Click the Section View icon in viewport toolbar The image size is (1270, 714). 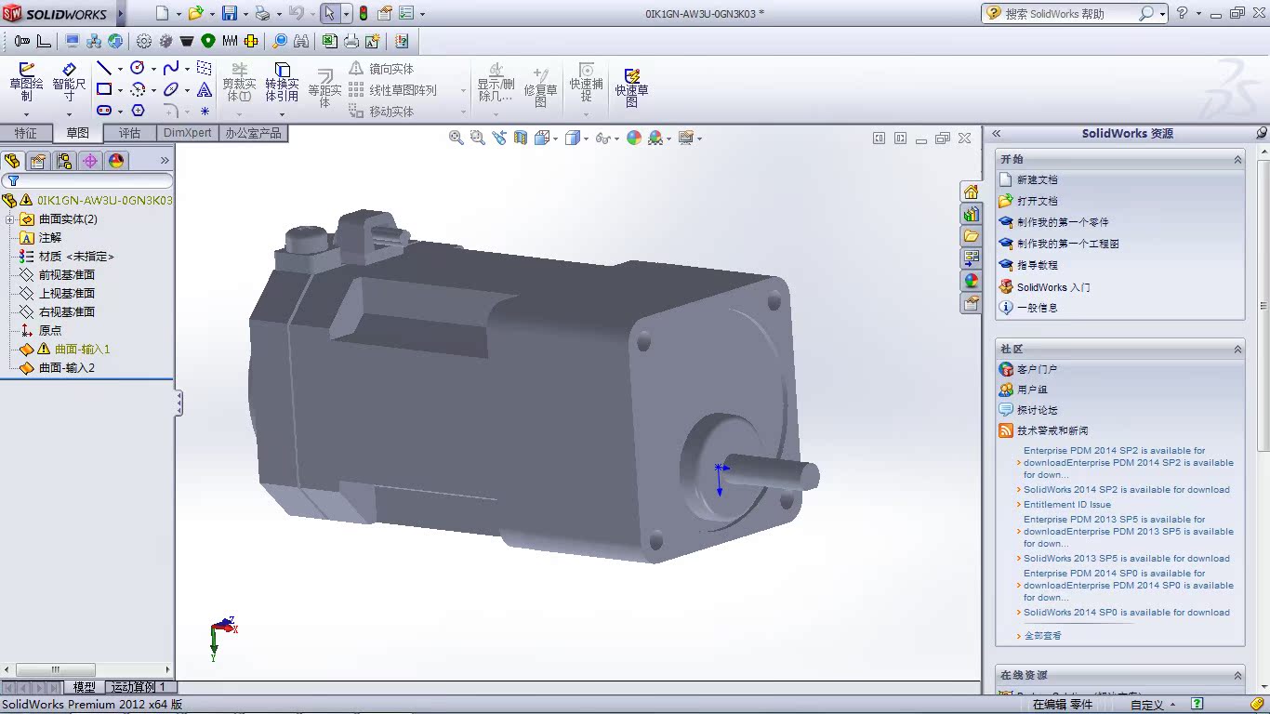(520, 138)
